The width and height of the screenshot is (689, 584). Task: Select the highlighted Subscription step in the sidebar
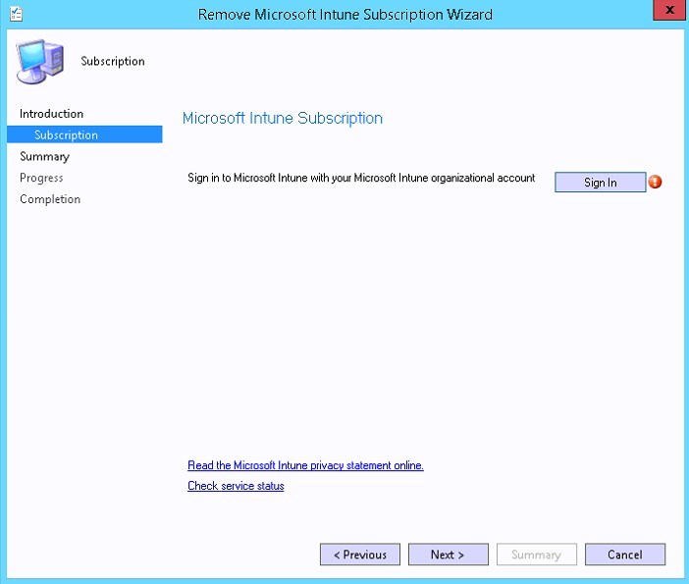[x=84, y=134]
